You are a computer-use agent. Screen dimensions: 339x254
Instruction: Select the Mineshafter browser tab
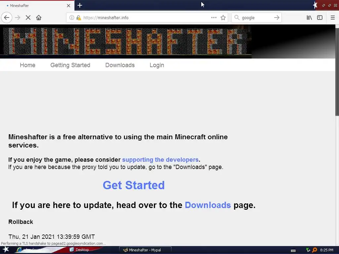coord(37,6)
